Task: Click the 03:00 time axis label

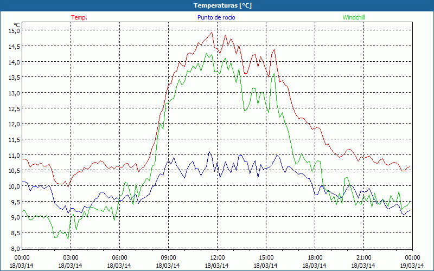Action: click(x=71, y=257)
